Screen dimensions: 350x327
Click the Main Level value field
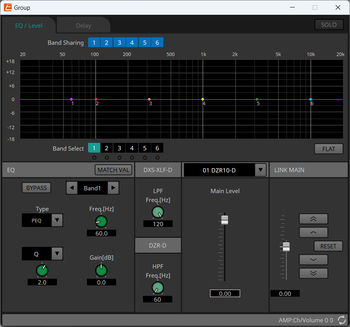[x=225, y=294]
